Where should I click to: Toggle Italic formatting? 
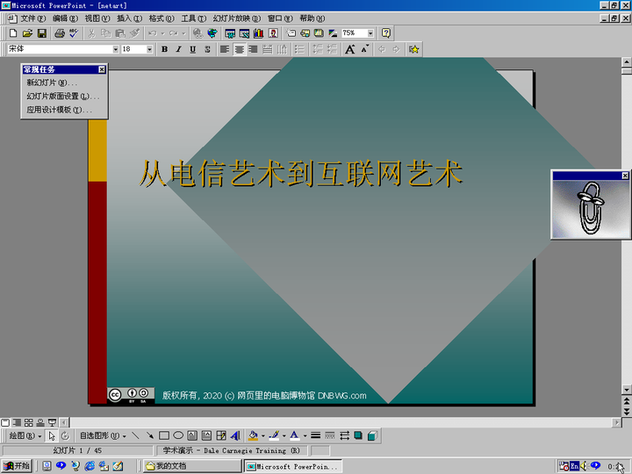178,49
